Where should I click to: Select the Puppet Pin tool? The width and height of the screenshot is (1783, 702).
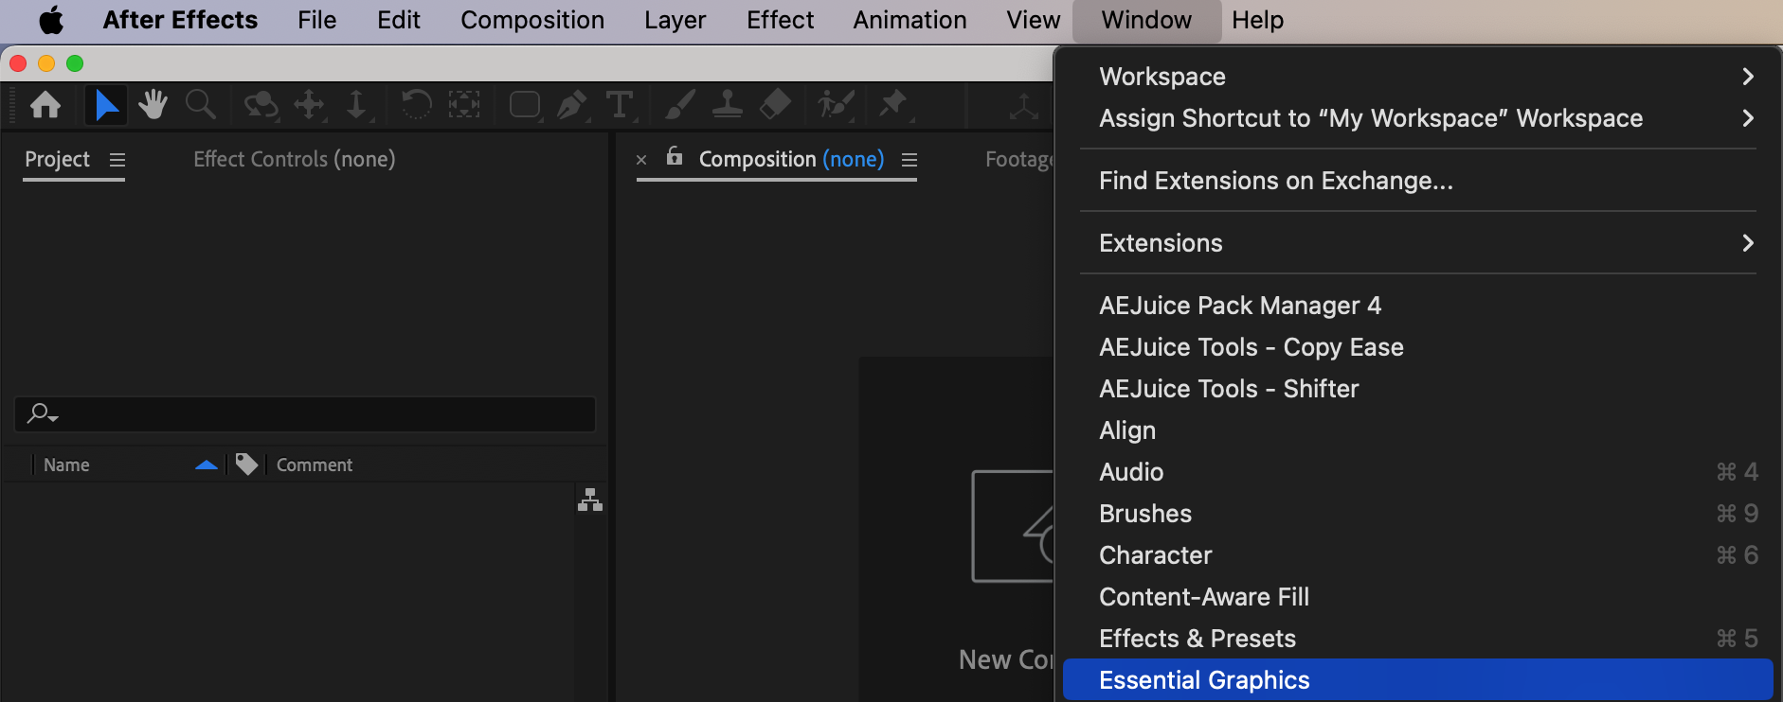pyautogui.click(x=892, y=103)
